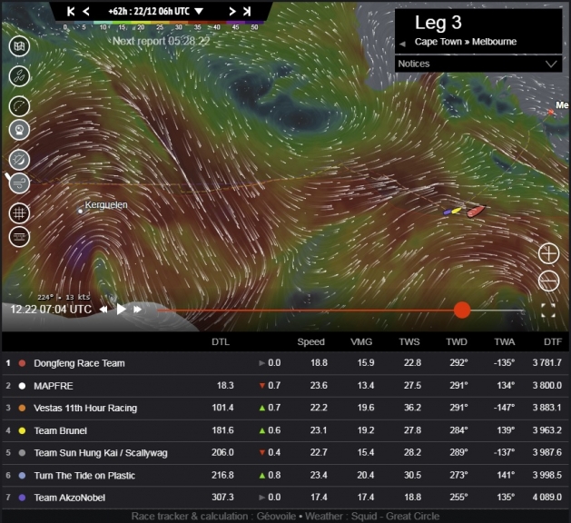Select Kerguelen marker on map

point(81,211)
